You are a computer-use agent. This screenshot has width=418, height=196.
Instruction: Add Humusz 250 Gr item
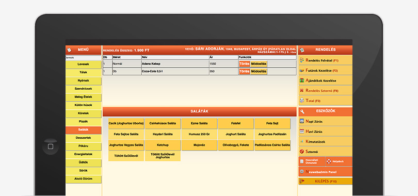click(199, 135)
